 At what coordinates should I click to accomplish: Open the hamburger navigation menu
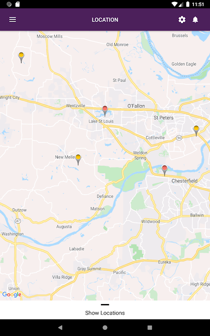tap(12, 20)
